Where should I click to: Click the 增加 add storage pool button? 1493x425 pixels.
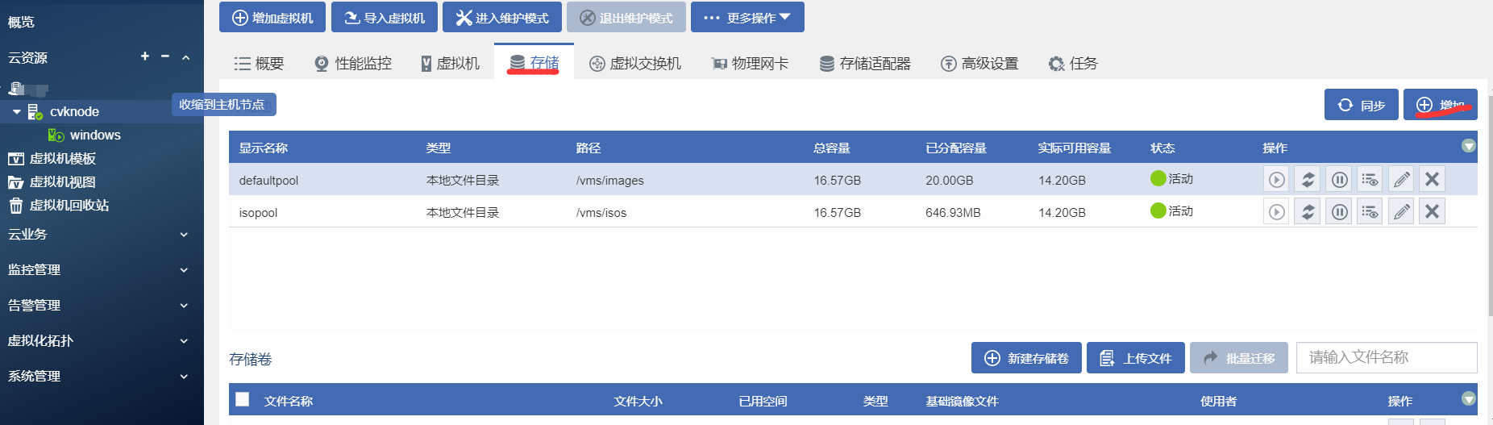tap(1441, 105)
